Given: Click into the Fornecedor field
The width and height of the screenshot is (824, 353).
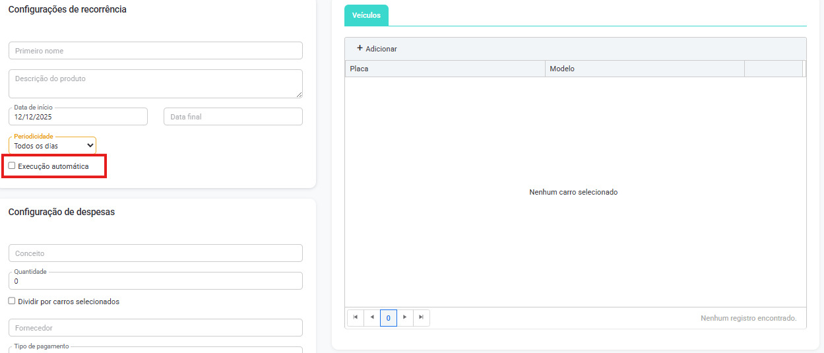Looking at the screenshot, I should tap(155, 328).
